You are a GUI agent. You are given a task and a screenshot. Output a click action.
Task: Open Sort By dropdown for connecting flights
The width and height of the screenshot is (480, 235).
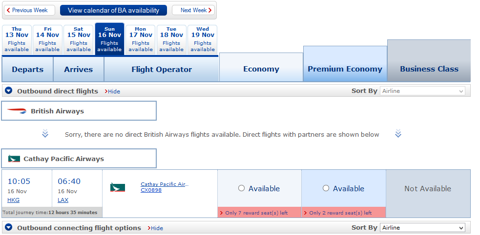422,228
